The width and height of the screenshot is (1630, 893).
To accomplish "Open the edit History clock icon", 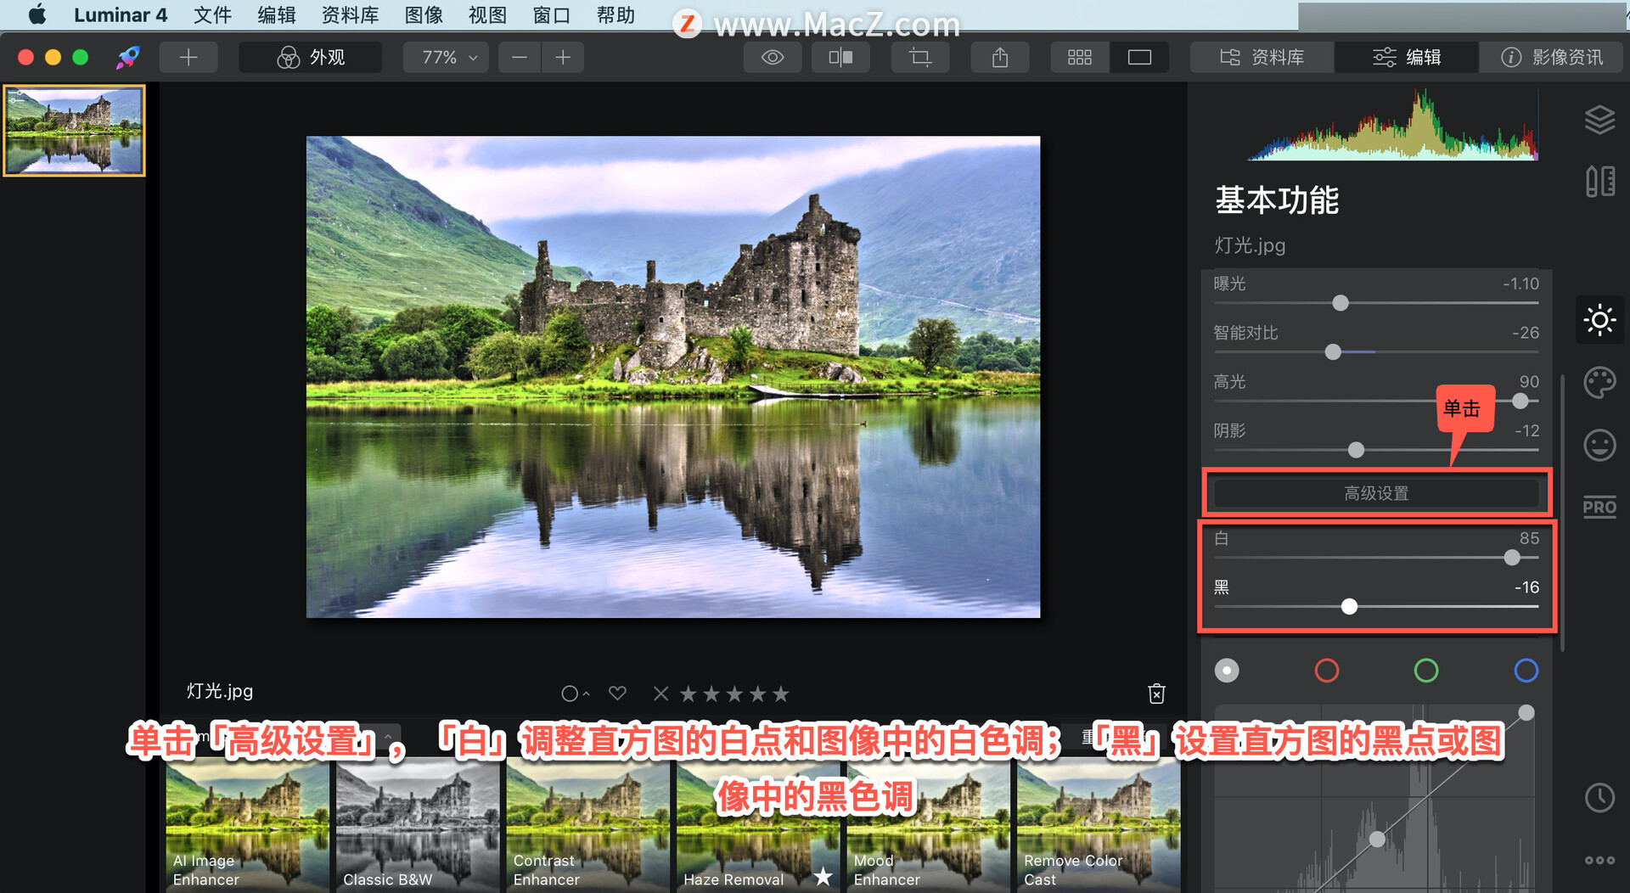I will [1599, 796].
